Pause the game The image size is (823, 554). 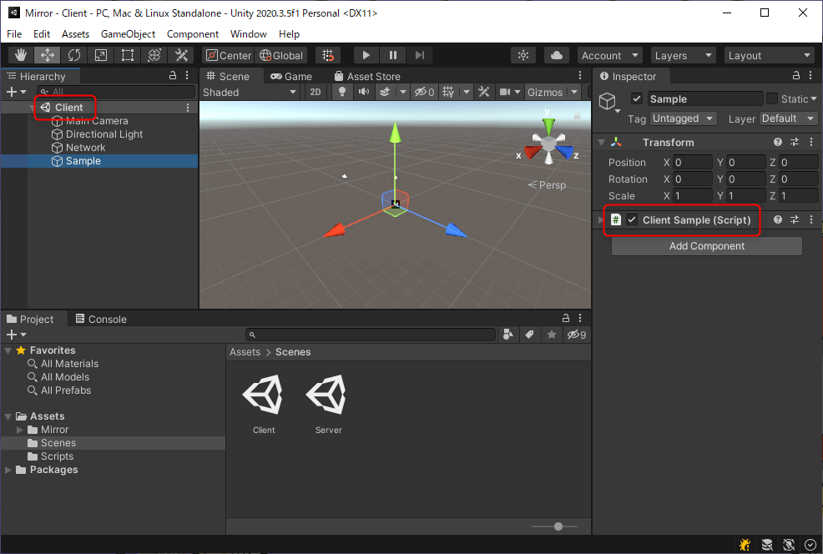pyautogui.click(x=392, y=55)
